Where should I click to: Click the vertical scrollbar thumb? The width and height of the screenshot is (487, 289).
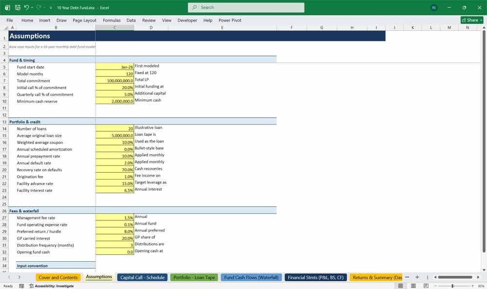pos(484,141)
